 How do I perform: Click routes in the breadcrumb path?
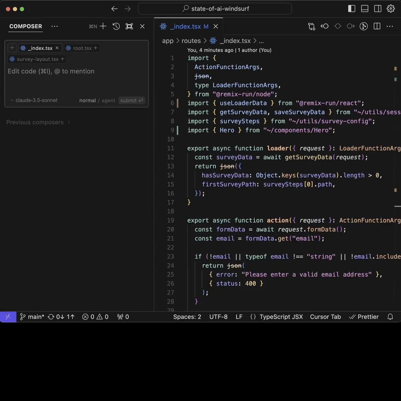point(191,41)
